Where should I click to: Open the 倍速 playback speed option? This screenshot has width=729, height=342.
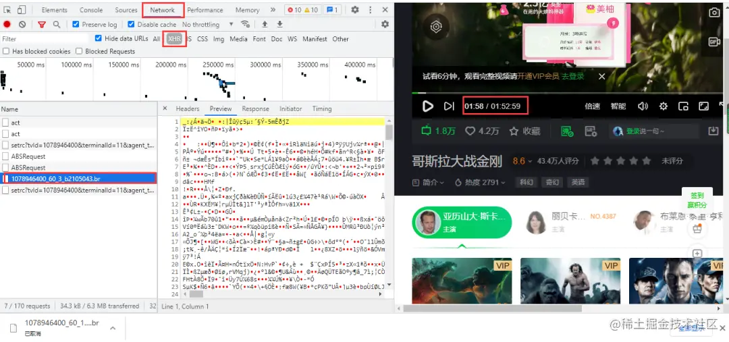coord(593,106)
